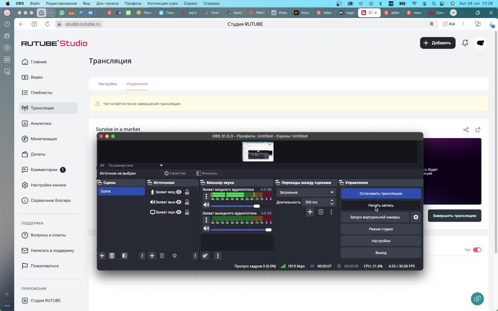498x311 pixels.
Task: Click studio.rutube.ru address bar
Action: (x=82, y=24)
